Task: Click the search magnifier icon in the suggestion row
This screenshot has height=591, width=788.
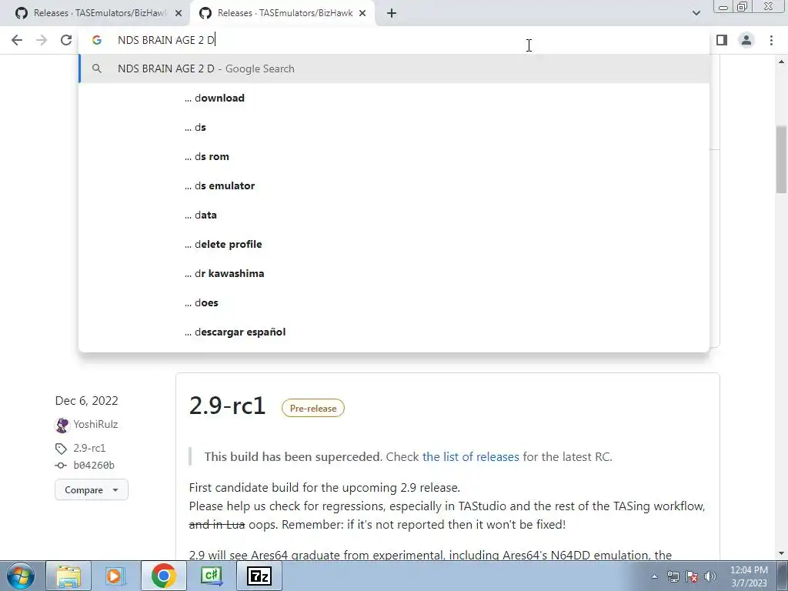Action: point(97,68)
